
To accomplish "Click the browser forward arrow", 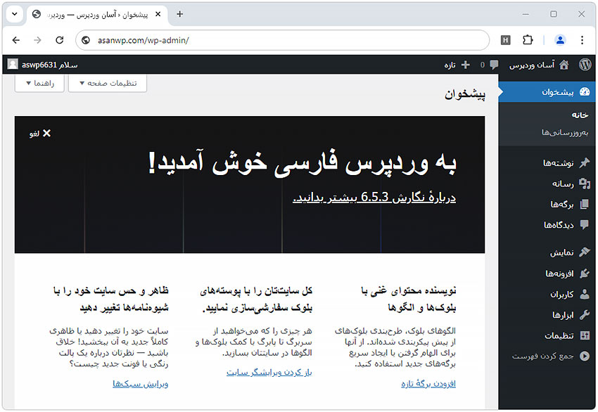I will coord(37,40).
